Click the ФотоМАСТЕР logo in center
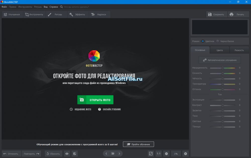Viewport: 251px width, 158px height. [x=94, y=59]
